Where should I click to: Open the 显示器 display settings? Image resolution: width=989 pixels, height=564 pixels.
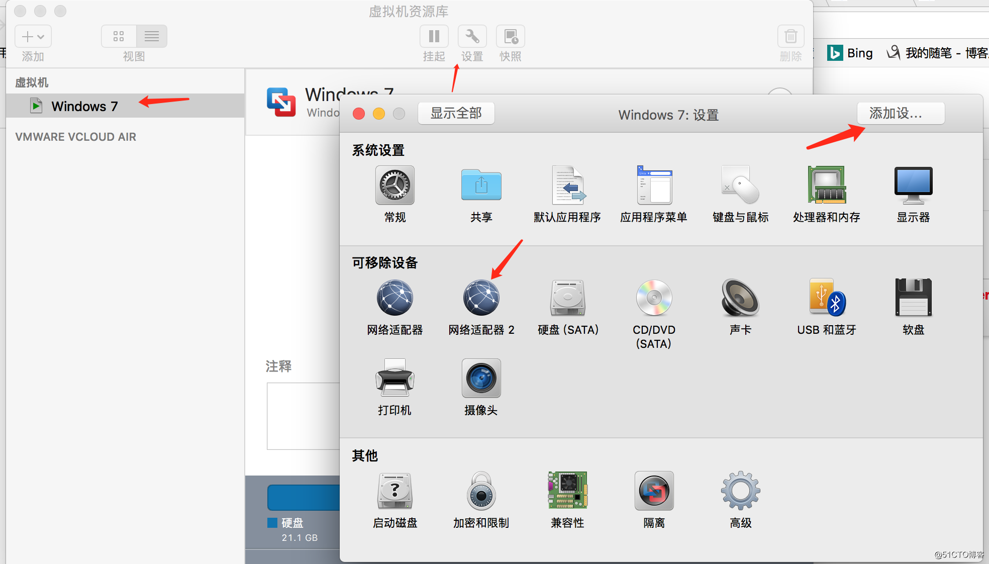click(x=914, y=185)
